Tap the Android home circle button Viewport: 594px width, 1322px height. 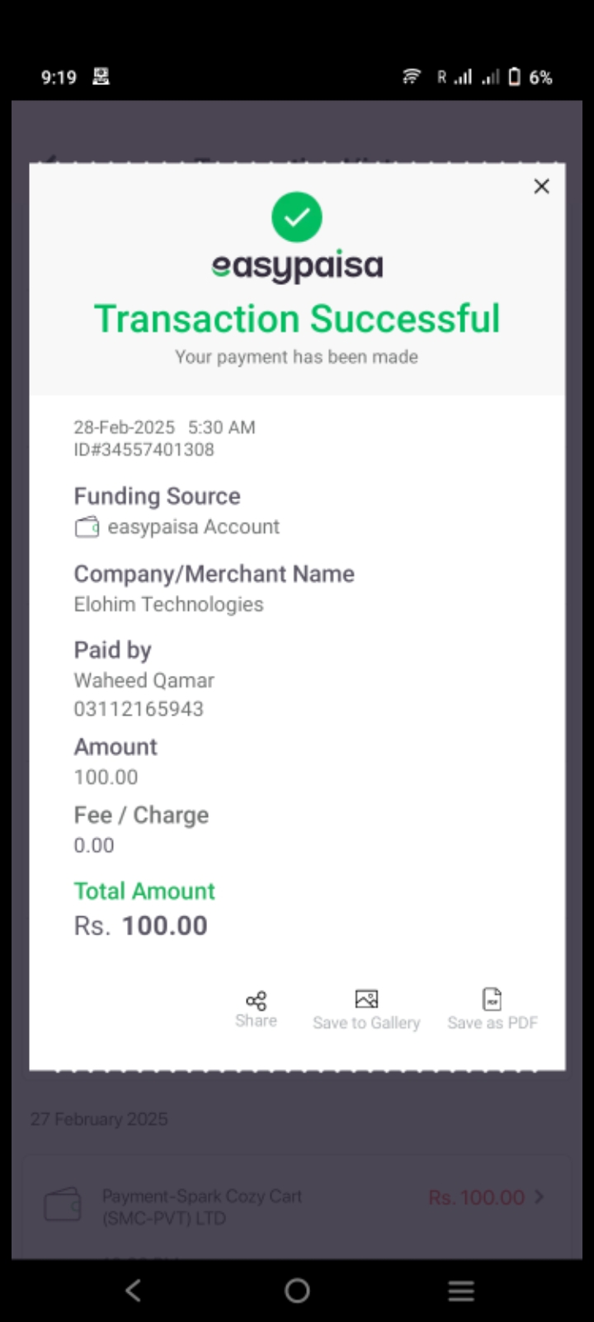(297, 1290)
